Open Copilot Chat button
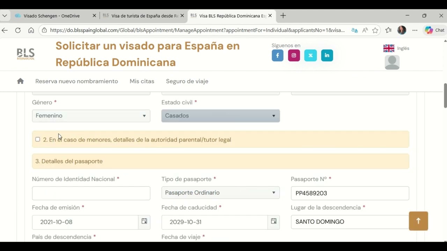Screen dimensions: 447x251 [x=434, y=30]
